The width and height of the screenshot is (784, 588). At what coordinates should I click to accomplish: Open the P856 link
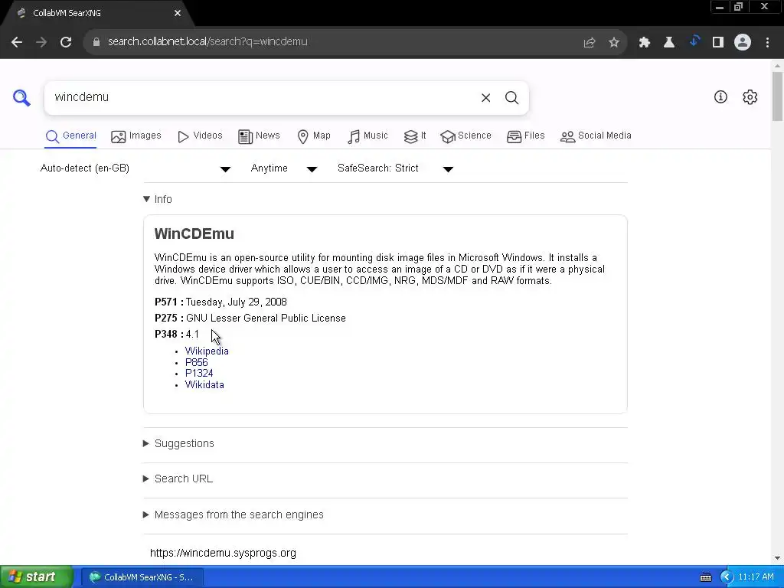pyautogui.click(x=197, y=362)
